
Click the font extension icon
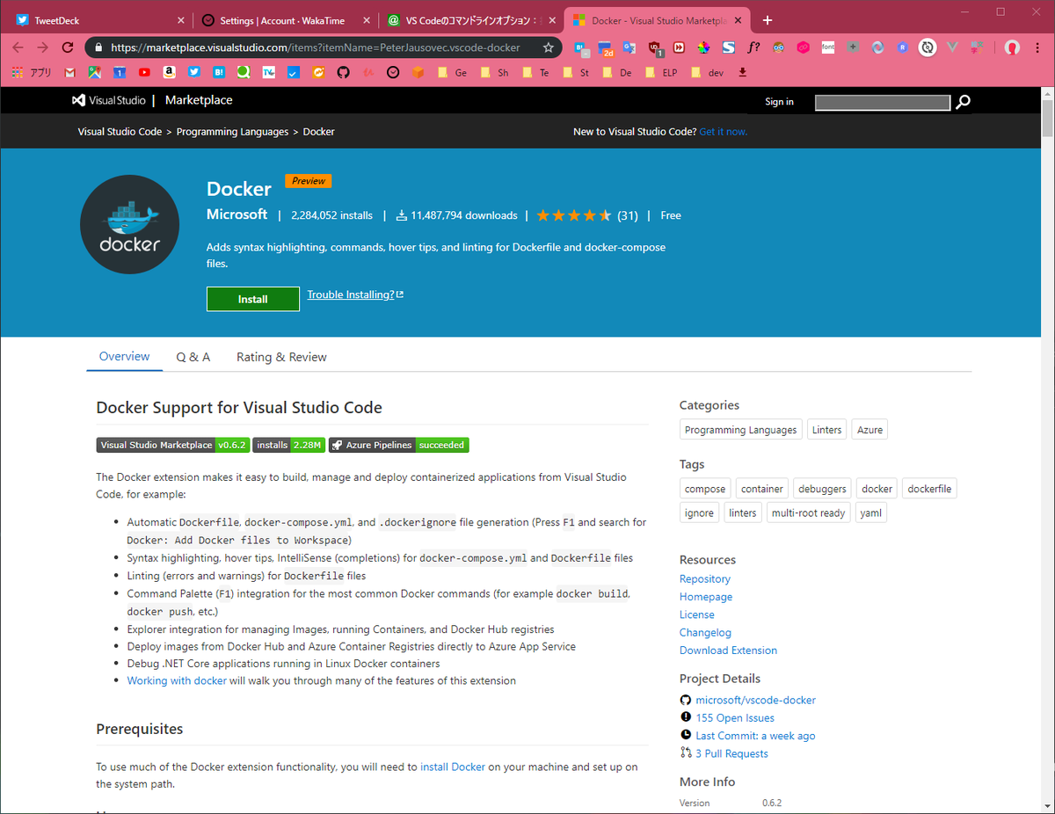tap(827, 47)
